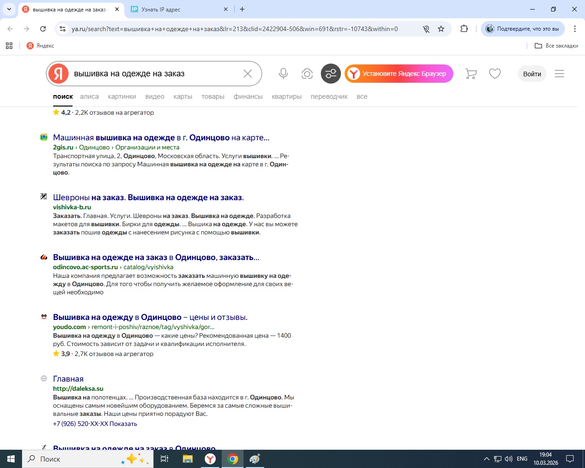Screen dimensions: 585x468
Task: Open Chrome apps grid in bookmarks bar
Action: [9, 46]
